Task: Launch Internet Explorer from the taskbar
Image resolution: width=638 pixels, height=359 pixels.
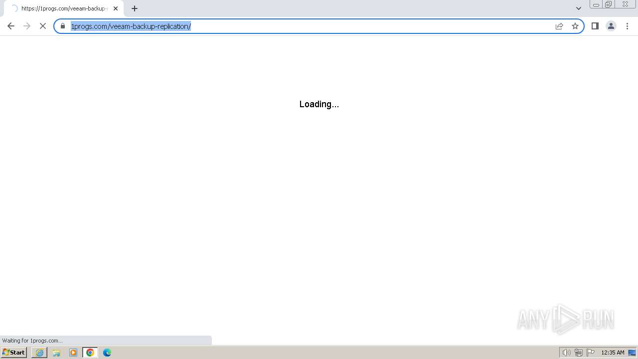Action: (39, 353)
